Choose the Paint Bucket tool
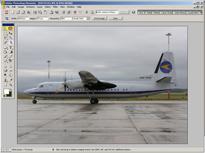The height and width of the screenshot is (153, 205). tap(5, 52)
